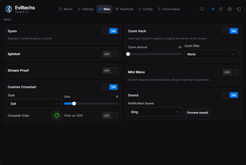Click the refresh arrow icon
Image resolution: width=246 pixels, height=165 pixels.
pyautogui.click(x=221, y=9)
